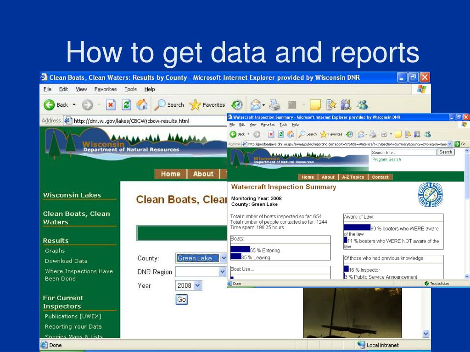Viewport: 470px width, 352px height.
Task: Click Print icon in Watercraft Inspection Summary window
Action: tap(373, 134)
